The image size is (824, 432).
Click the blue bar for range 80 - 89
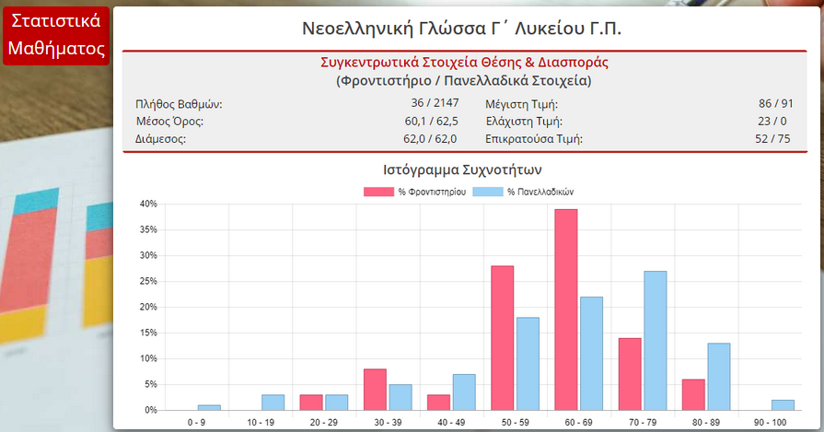(718, 376)
